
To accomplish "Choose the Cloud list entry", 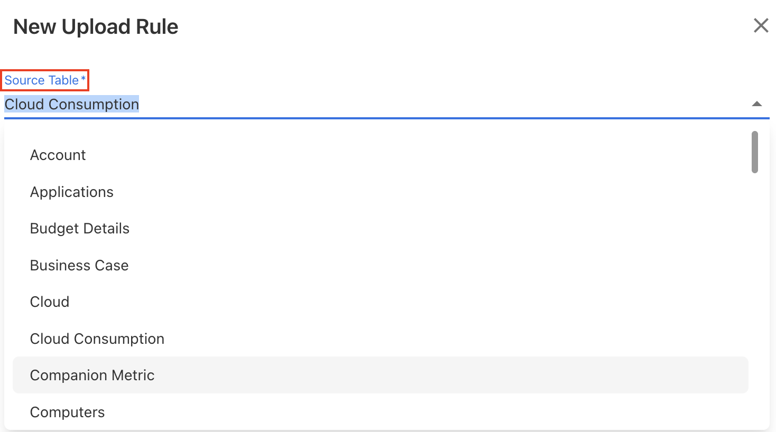I will coord(50,302).
